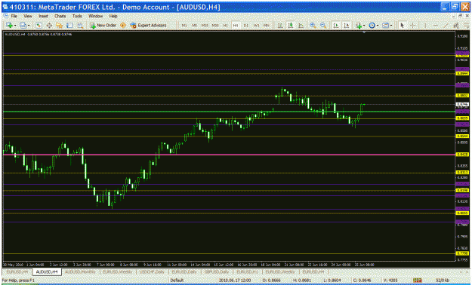Switch timeframe to D1

[246, 26]
